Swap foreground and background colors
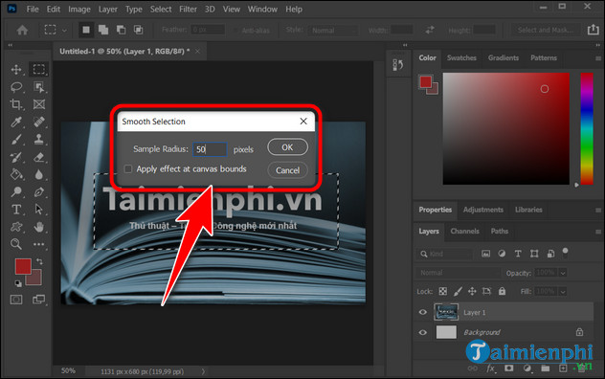Image resolution: width=605 pixels, height=379 pixels. point(39,261)
